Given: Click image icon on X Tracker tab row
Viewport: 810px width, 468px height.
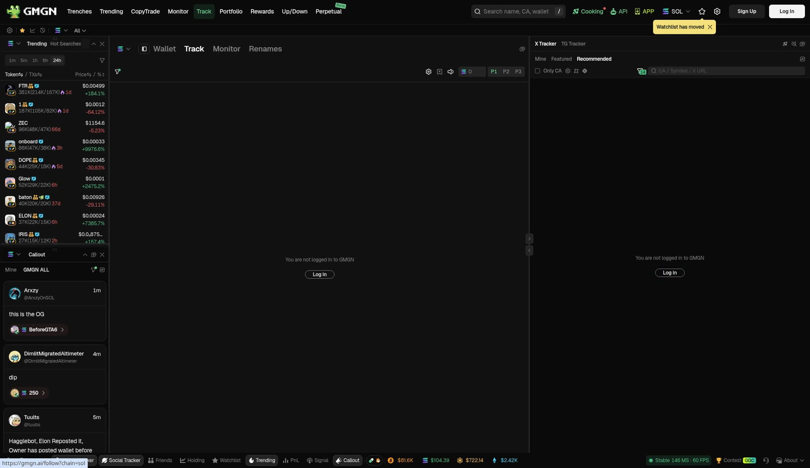Looking at the screenshot, I should tap(802, 59).
